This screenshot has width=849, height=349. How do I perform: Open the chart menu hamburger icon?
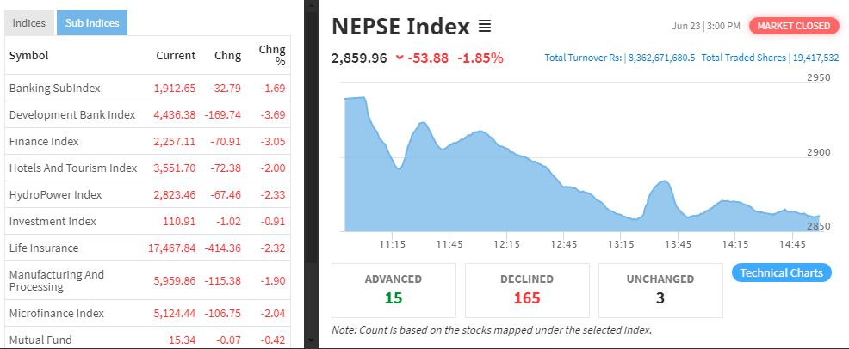click(x=485, y=26)
